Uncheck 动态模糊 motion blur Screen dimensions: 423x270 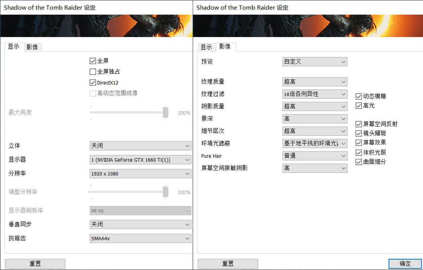(x=359, y=96)
